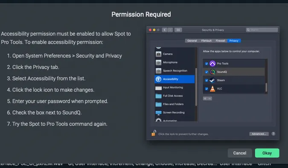288x168 pixels.
Task: Toggle the Pro Tools checkbox
Action: 207,64
